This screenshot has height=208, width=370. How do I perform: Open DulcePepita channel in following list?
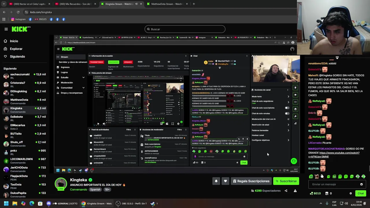25,194
